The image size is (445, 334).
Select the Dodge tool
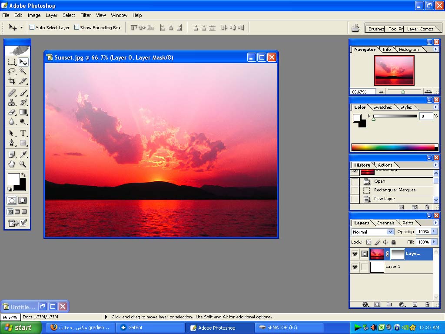(23, 122)
